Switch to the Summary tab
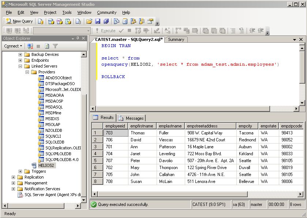The height and width of the screenshot is (218, 307). click(x=176, y=39)
